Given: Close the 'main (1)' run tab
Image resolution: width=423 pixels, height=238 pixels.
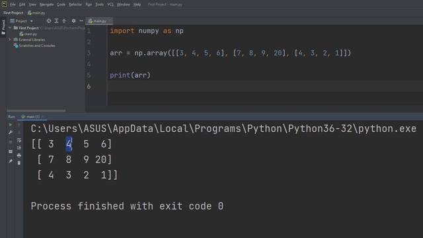Looking at the screenshot, I should pyautogui.click(x=42, y=116).
